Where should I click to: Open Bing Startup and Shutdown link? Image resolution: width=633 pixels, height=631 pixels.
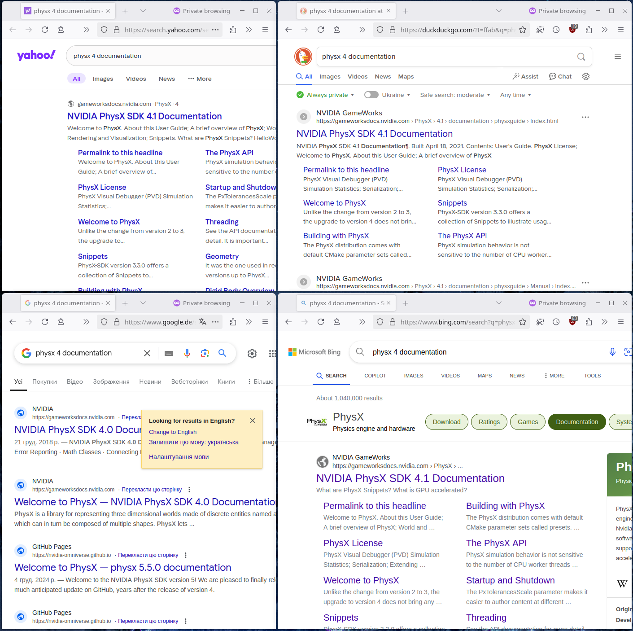(510, 580)
